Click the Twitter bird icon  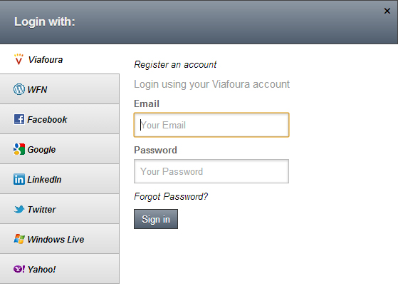19,209
